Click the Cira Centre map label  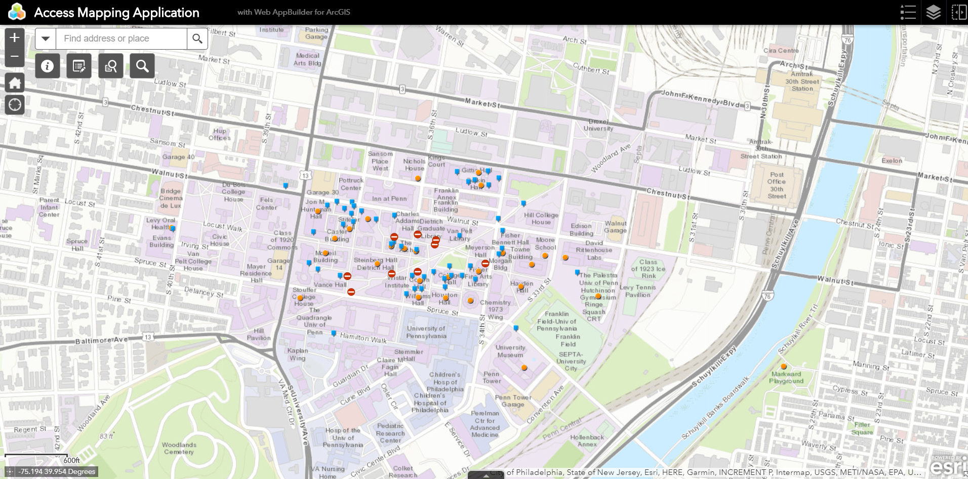[781, 51]
